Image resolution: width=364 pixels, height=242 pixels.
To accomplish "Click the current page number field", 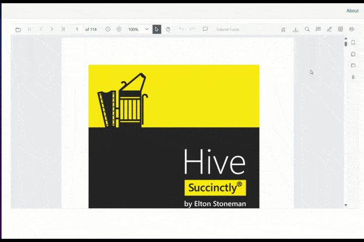I will click(77, 29).
